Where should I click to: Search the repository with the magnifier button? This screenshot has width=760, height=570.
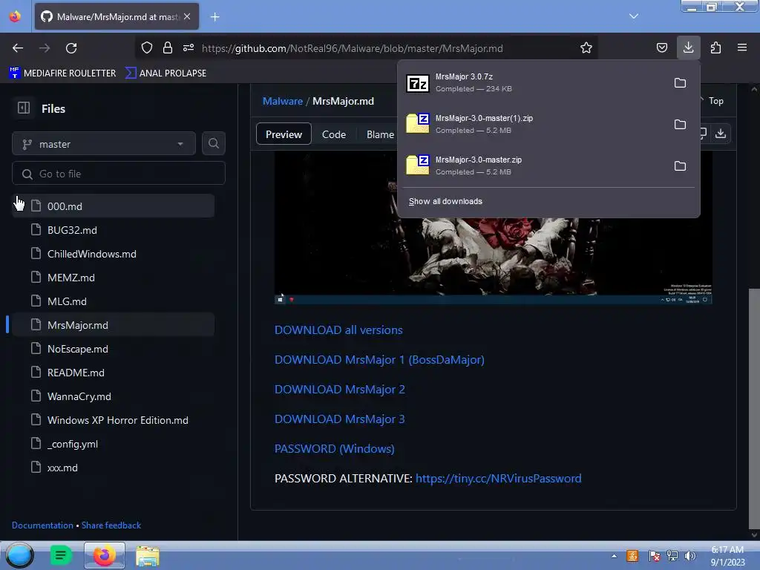tap(213, 143)
